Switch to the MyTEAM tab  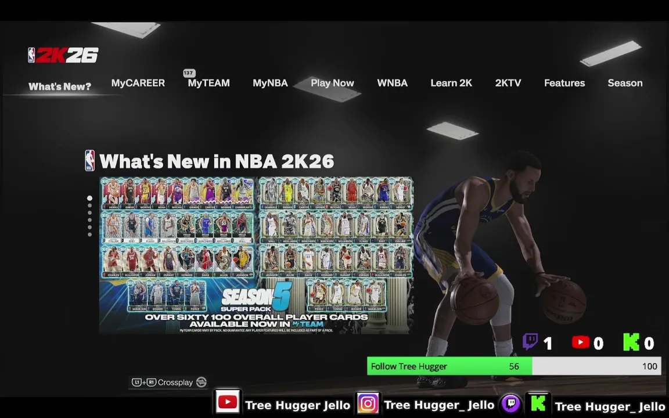point(208,83)
